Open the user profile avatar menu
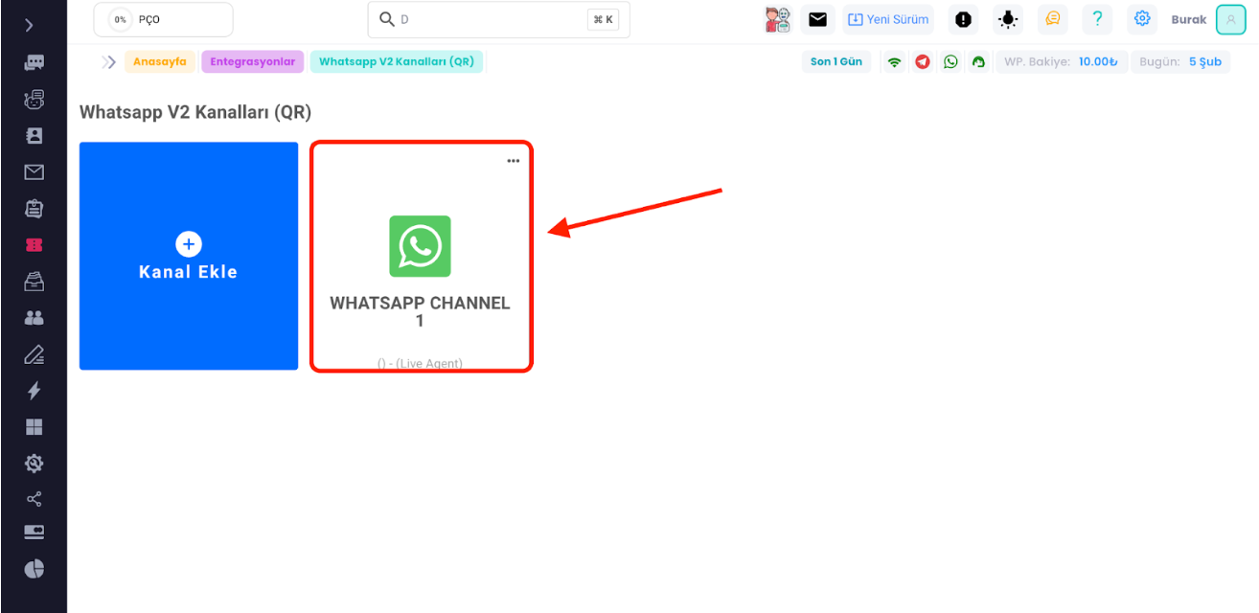 click(1231, 19)
